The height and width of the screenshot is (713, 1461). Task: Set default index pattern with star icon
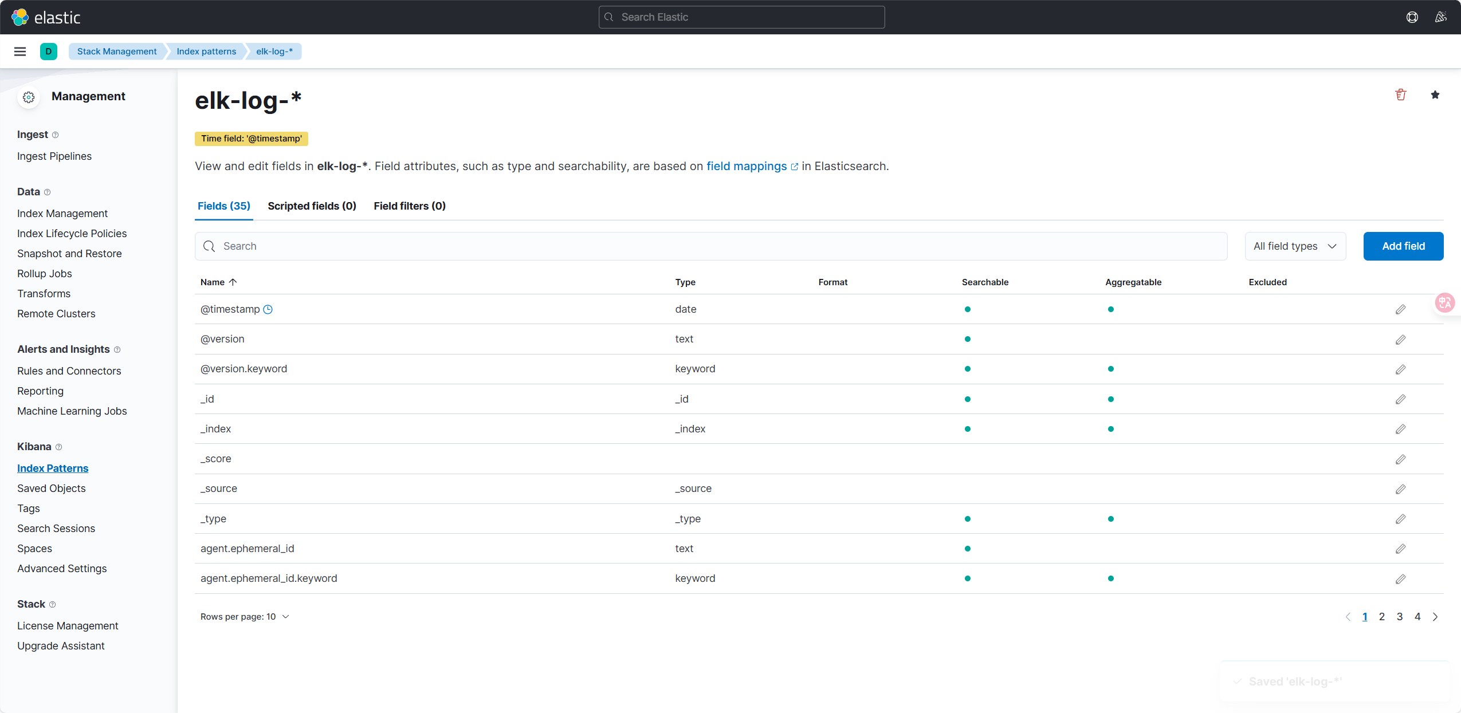pyautogui.click(x=1435, y=95)
